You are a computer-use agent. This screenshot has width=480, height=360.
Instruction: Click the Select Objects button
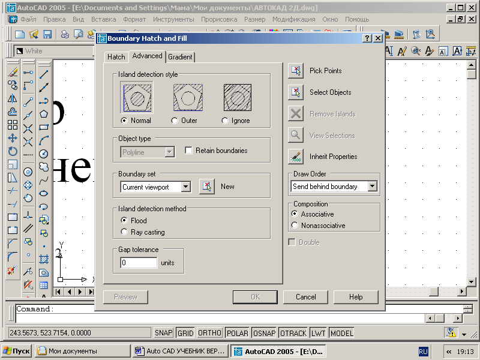click(296, 92)
